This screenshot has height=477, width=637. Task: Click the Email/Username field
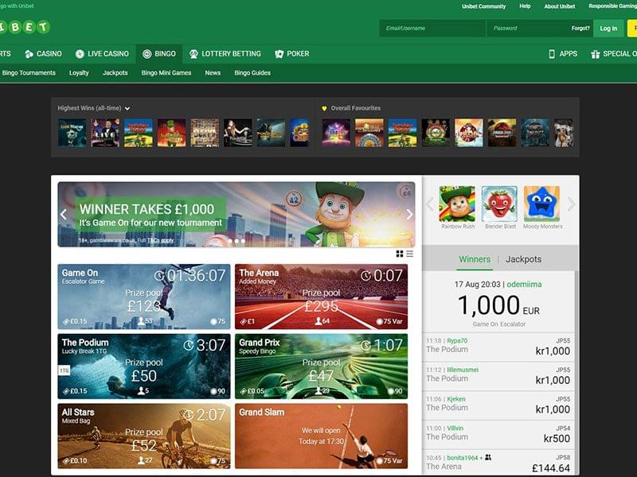point(432,29)
